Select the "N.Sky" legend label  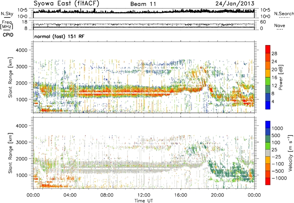coord(7,14)
